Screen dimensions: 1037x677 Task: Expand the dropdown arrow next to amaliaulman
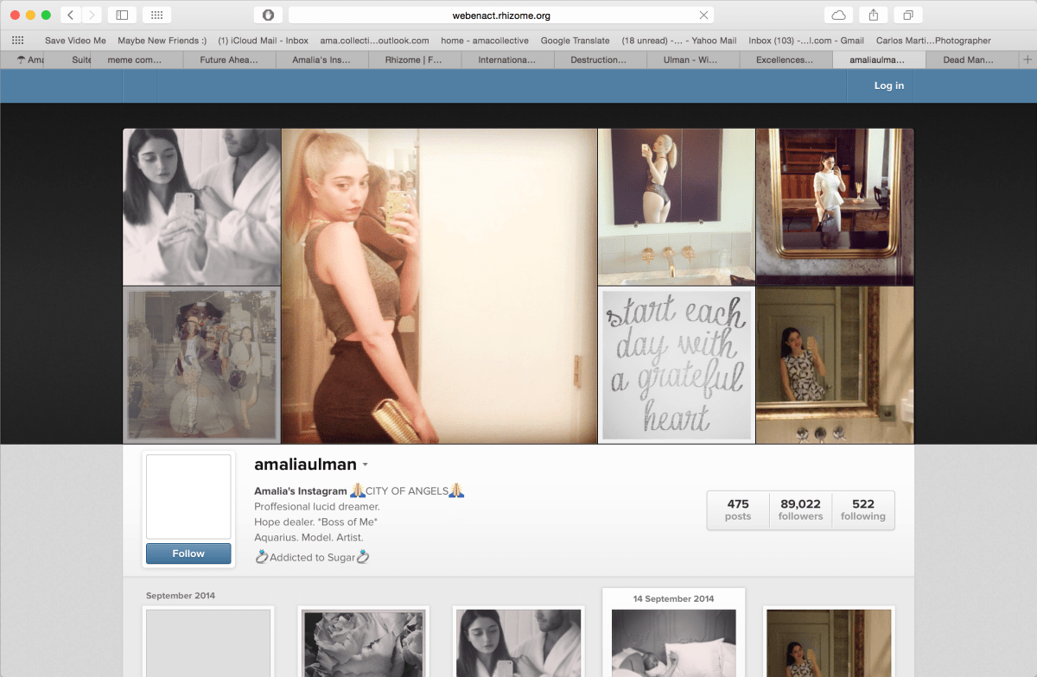tap(366, 465)
